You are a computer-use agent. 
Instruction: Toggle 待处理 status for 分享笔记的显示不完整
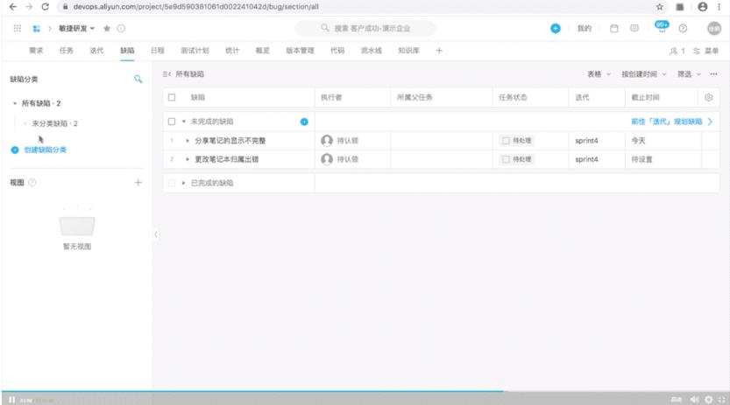(x=517, y=140)
